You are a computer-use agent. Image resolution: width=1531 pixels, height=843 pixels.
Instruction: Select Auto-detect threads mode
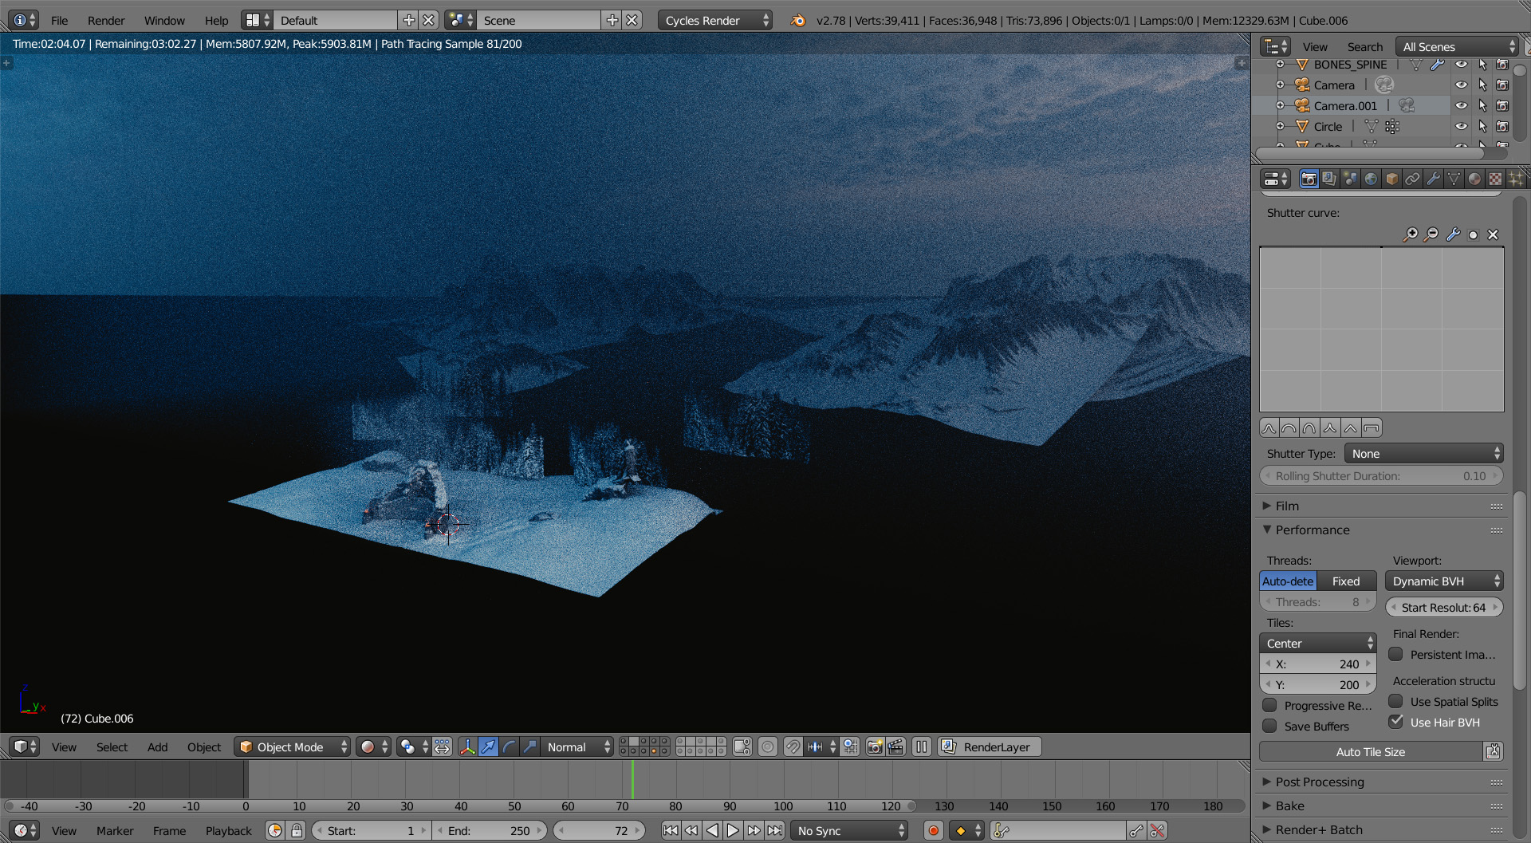click(x=1288, y=581)
